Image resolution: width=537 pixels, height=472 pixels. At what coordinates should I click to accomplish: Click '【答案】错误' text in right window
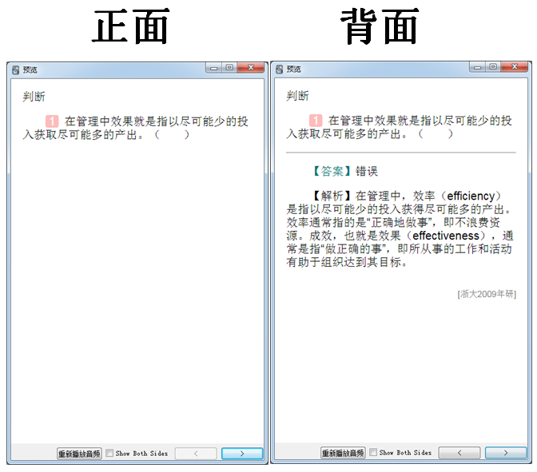345,171
